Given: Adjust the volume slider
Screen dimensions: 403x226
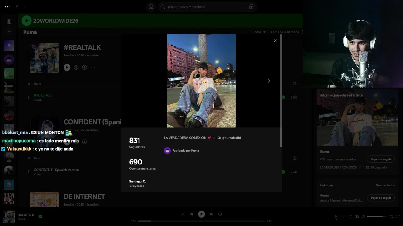Looking at the screenshot, I should [377, 217].
